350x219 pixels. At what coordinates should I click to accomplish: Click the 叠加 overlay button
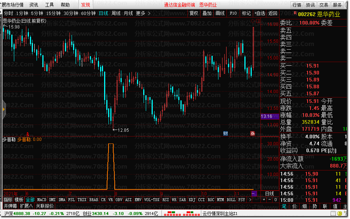coord(207,14)
